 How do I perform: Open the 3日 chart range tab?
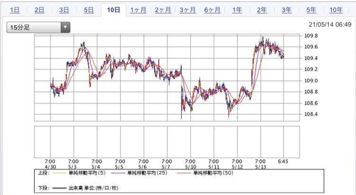pos(64,10)
